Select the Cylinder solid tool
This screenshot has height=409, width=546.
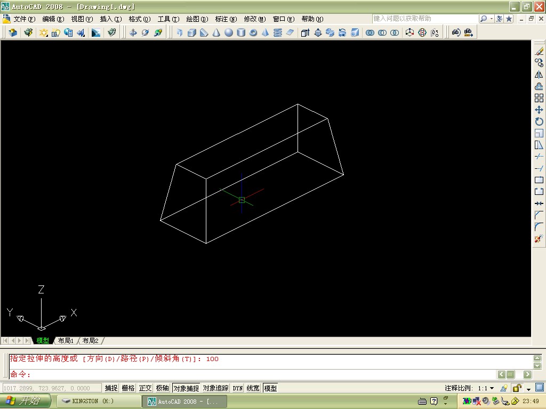(241, 32)
